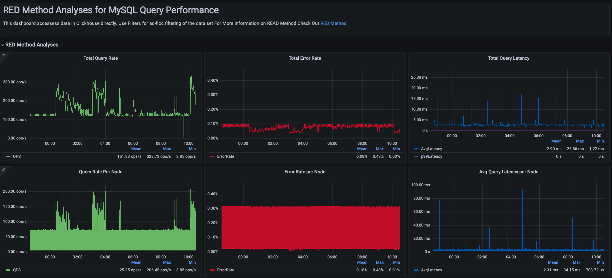Open Total Query Rate panel link icon

tap(3, 55)
